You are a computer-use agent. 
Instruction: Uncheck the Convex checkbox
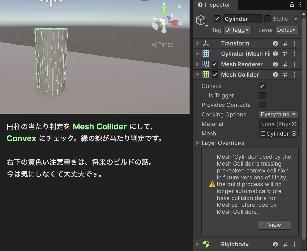[x=262, y=86]
